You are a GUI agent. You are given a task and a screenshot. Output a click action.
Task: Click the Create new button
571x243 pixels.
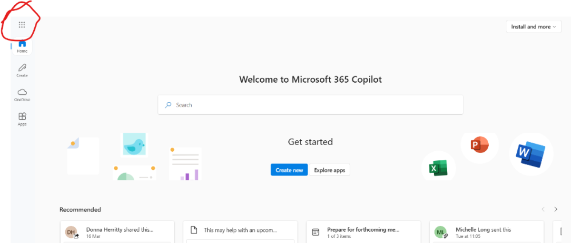(289, 170)
